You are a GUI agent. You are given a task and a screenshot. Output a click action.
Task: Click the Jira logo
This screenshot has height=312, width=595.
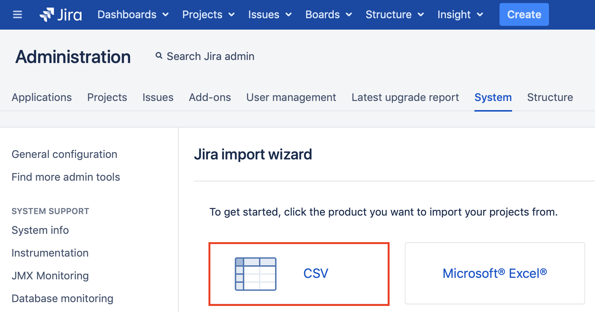(x=60, y=14)
